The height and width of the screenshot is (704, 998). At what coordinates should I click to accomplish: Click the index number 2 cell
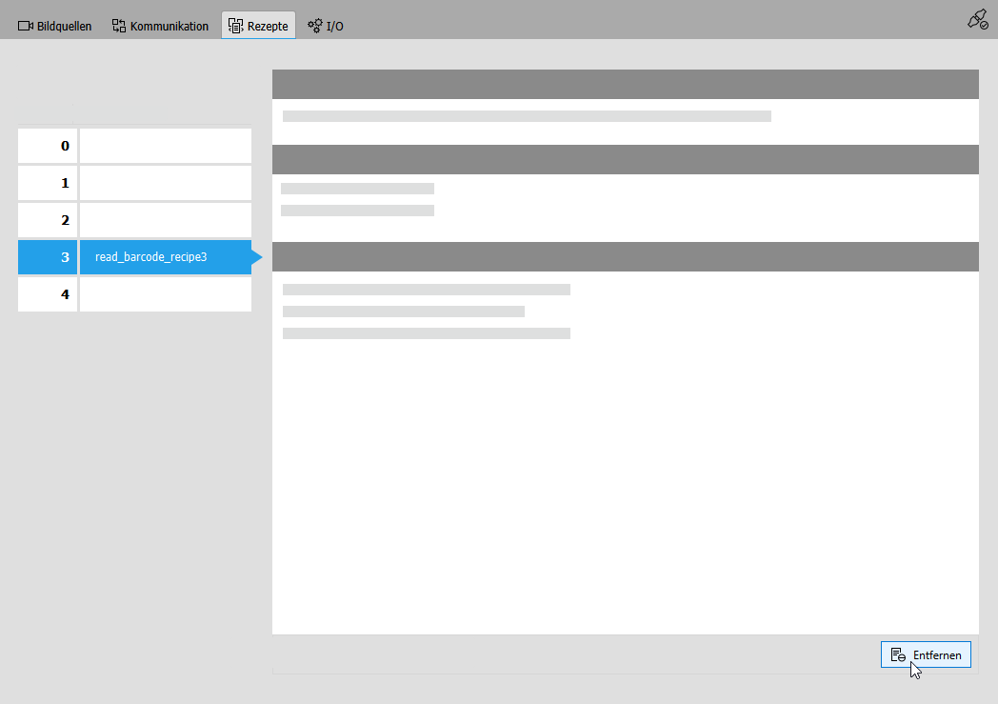click(x=48, y=220)
